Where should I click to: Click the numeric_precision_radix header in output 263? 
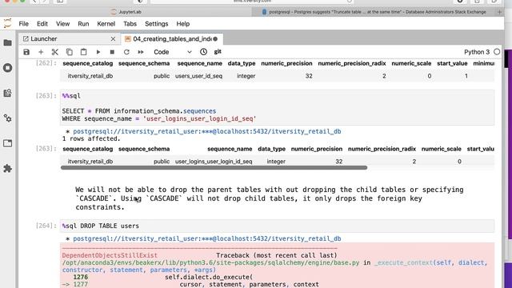point(382,149)
